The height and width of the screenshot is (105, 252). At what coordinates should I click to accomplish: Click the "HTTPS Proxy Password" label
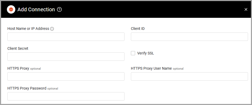pyautogui.click(x=27, y=88)
